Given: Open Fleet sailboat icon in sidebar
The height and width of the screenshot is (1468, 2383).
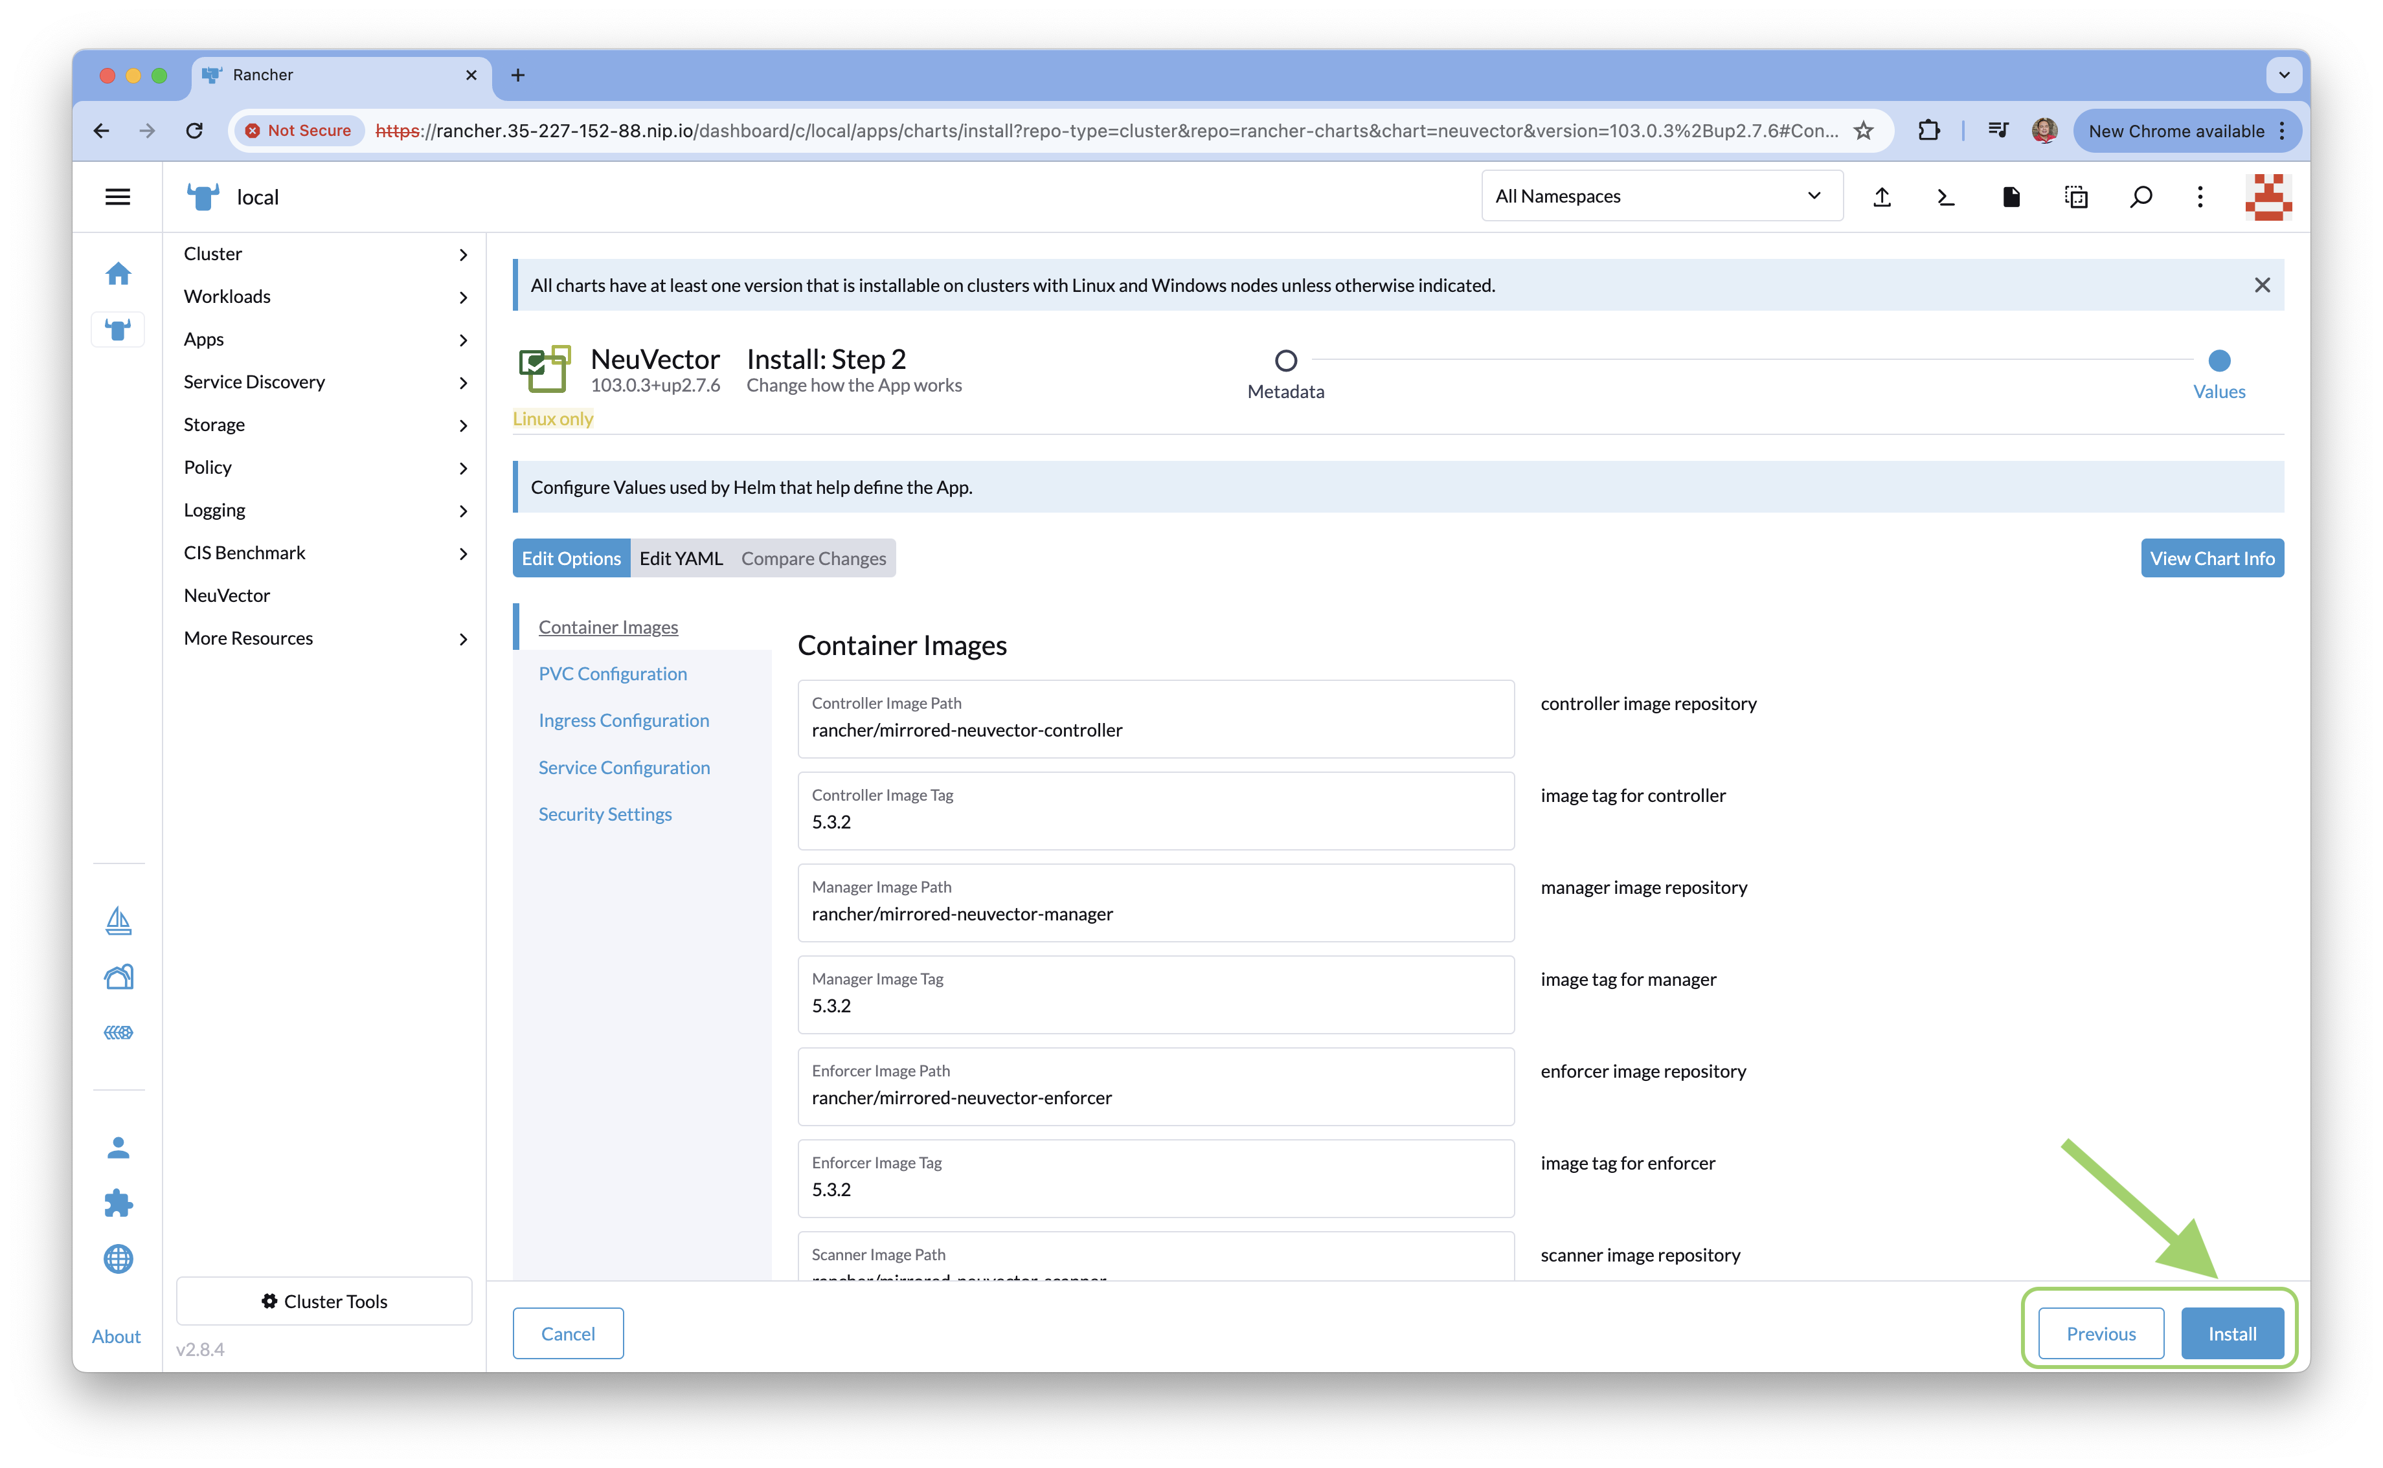Looking at the screenshot, I should (x=119, y=920).
